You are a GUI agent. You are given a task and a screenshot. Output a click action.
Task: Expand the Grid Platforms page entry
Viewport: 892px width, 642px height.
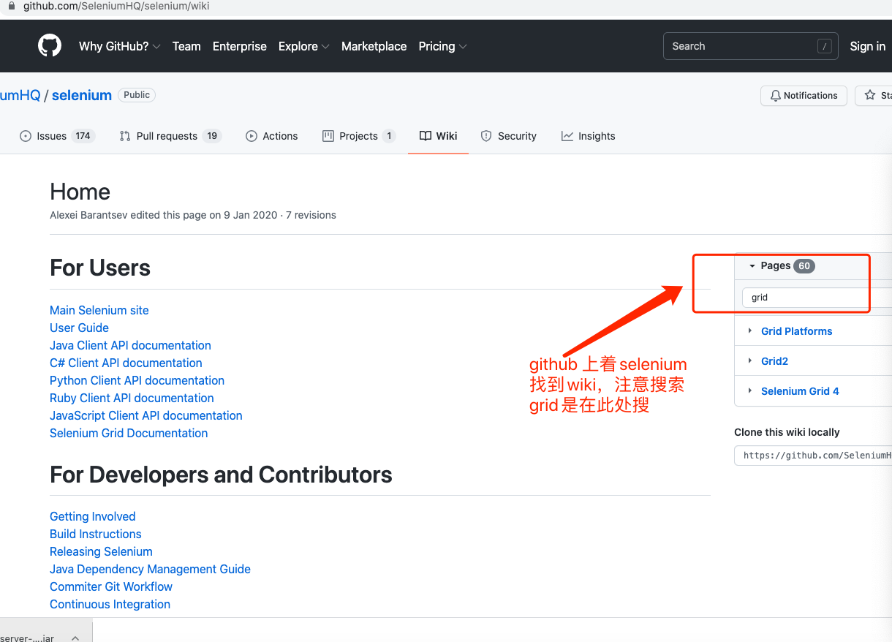(x=750, y=331)
